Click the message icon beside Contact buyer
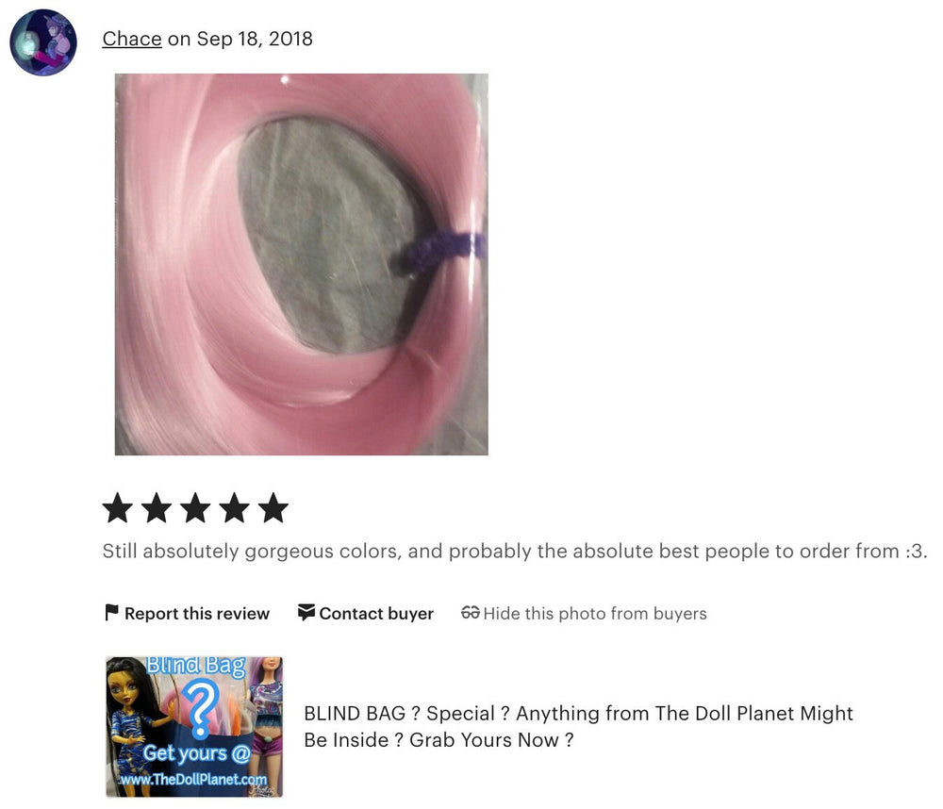Viewport: 943px width, 809px height. [x=306, y=612]
